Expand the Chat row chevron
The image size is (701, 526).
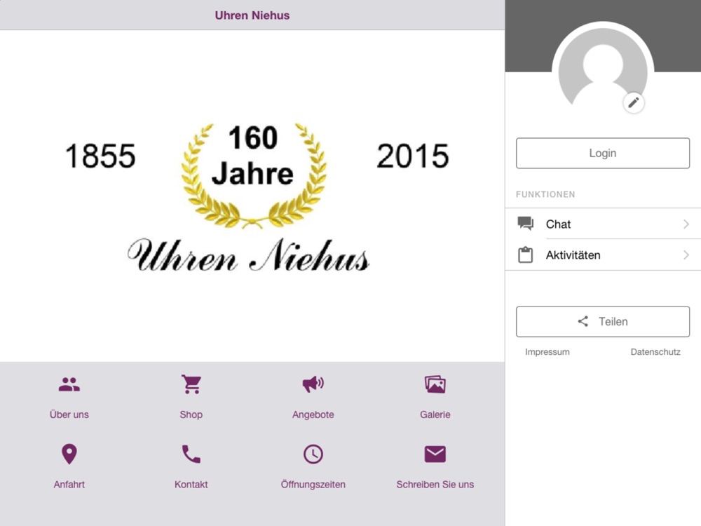(686, 224)
